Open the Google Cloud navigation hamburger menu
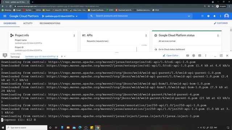Image resolution: width=232 pixels, height=130 pixels. 5,16
